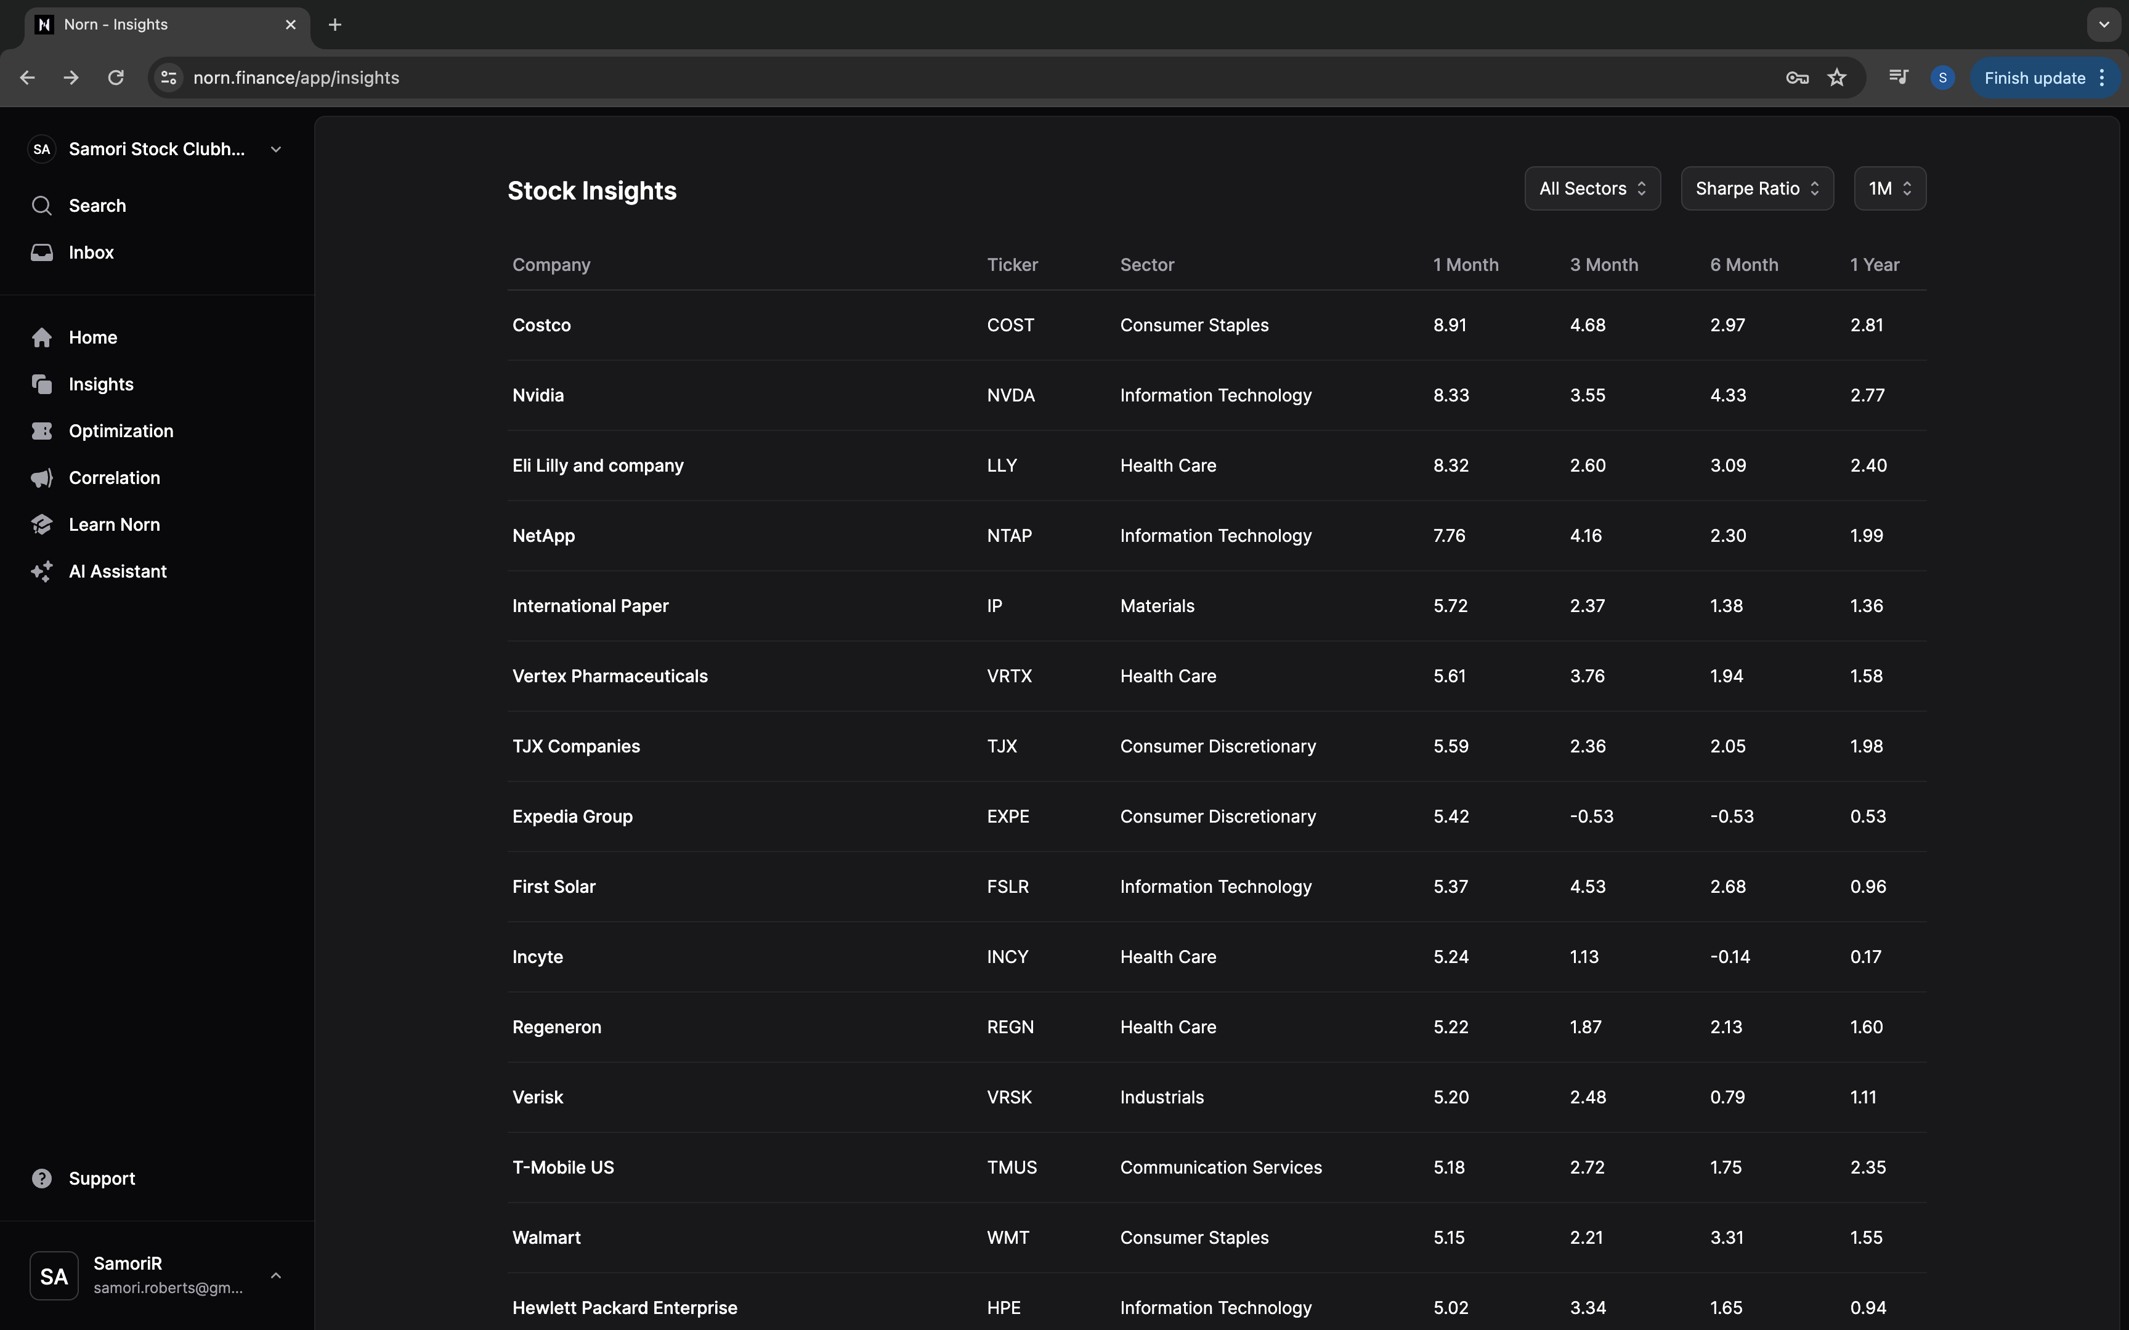
Task: Open the Costco row in the table
Action: 542,326
